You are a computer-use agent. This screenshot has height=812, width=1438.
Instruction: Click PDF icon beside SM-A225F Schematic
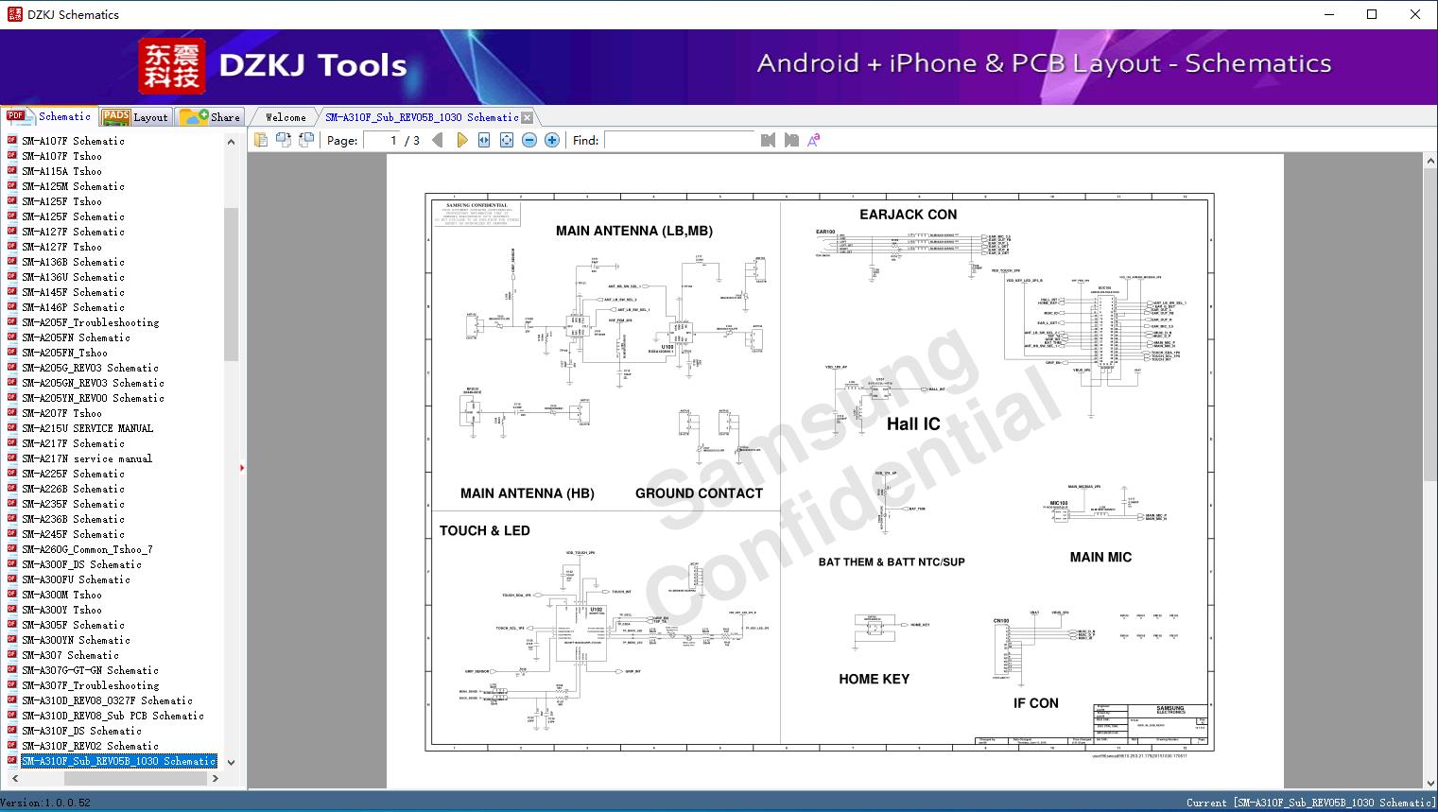pyautogui.click(x=12, y=473)
